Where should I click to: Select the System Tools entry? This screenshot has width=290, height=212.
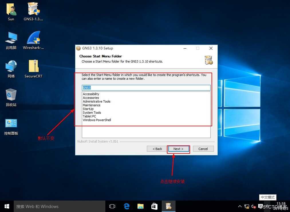coord(92,113)
